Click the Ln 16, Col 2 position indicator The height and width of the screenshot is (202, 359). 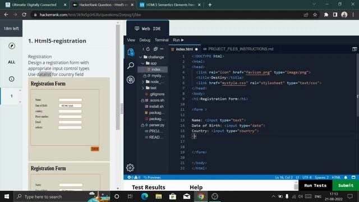click(x=284, y=177)
